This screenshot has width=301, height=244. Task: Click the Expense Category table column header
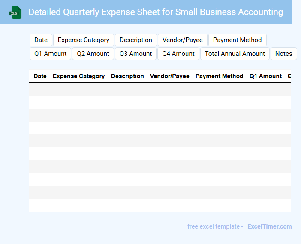coord(78,76)
